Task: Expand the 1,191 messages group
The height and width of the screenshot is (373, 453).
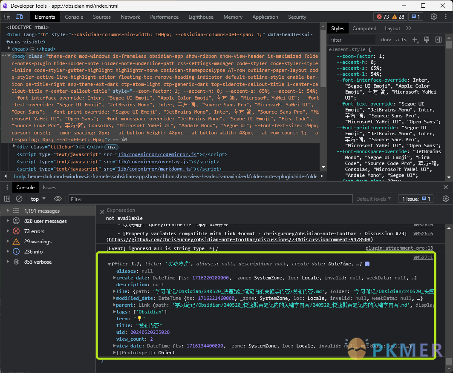Action: pos(8,211)
